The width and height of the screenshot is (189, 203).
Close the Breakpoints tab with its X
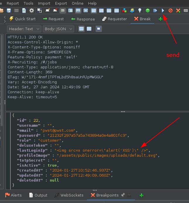point(129,195)
